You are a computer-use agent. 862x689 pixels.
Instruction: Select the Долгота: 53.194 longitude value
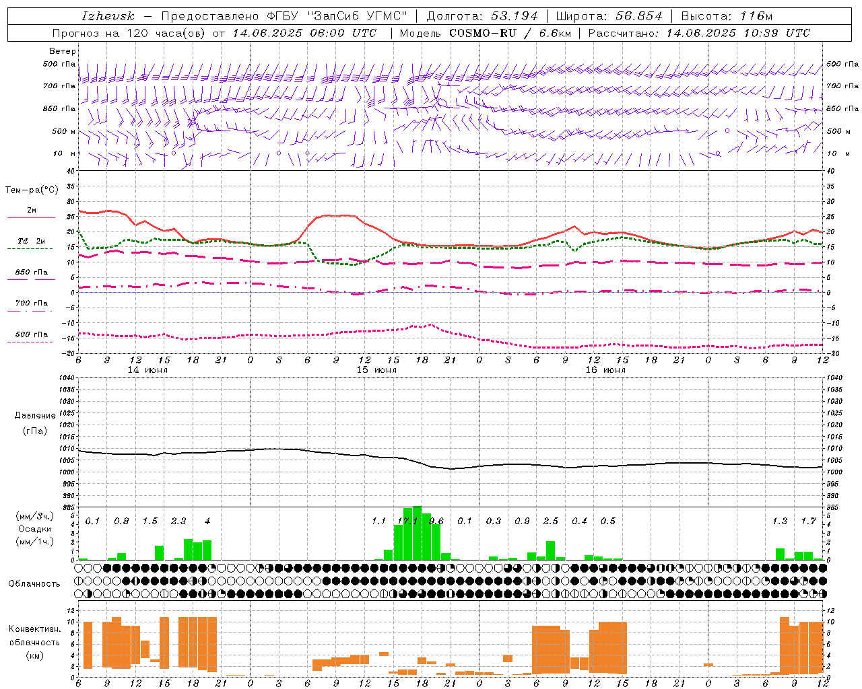482,16
